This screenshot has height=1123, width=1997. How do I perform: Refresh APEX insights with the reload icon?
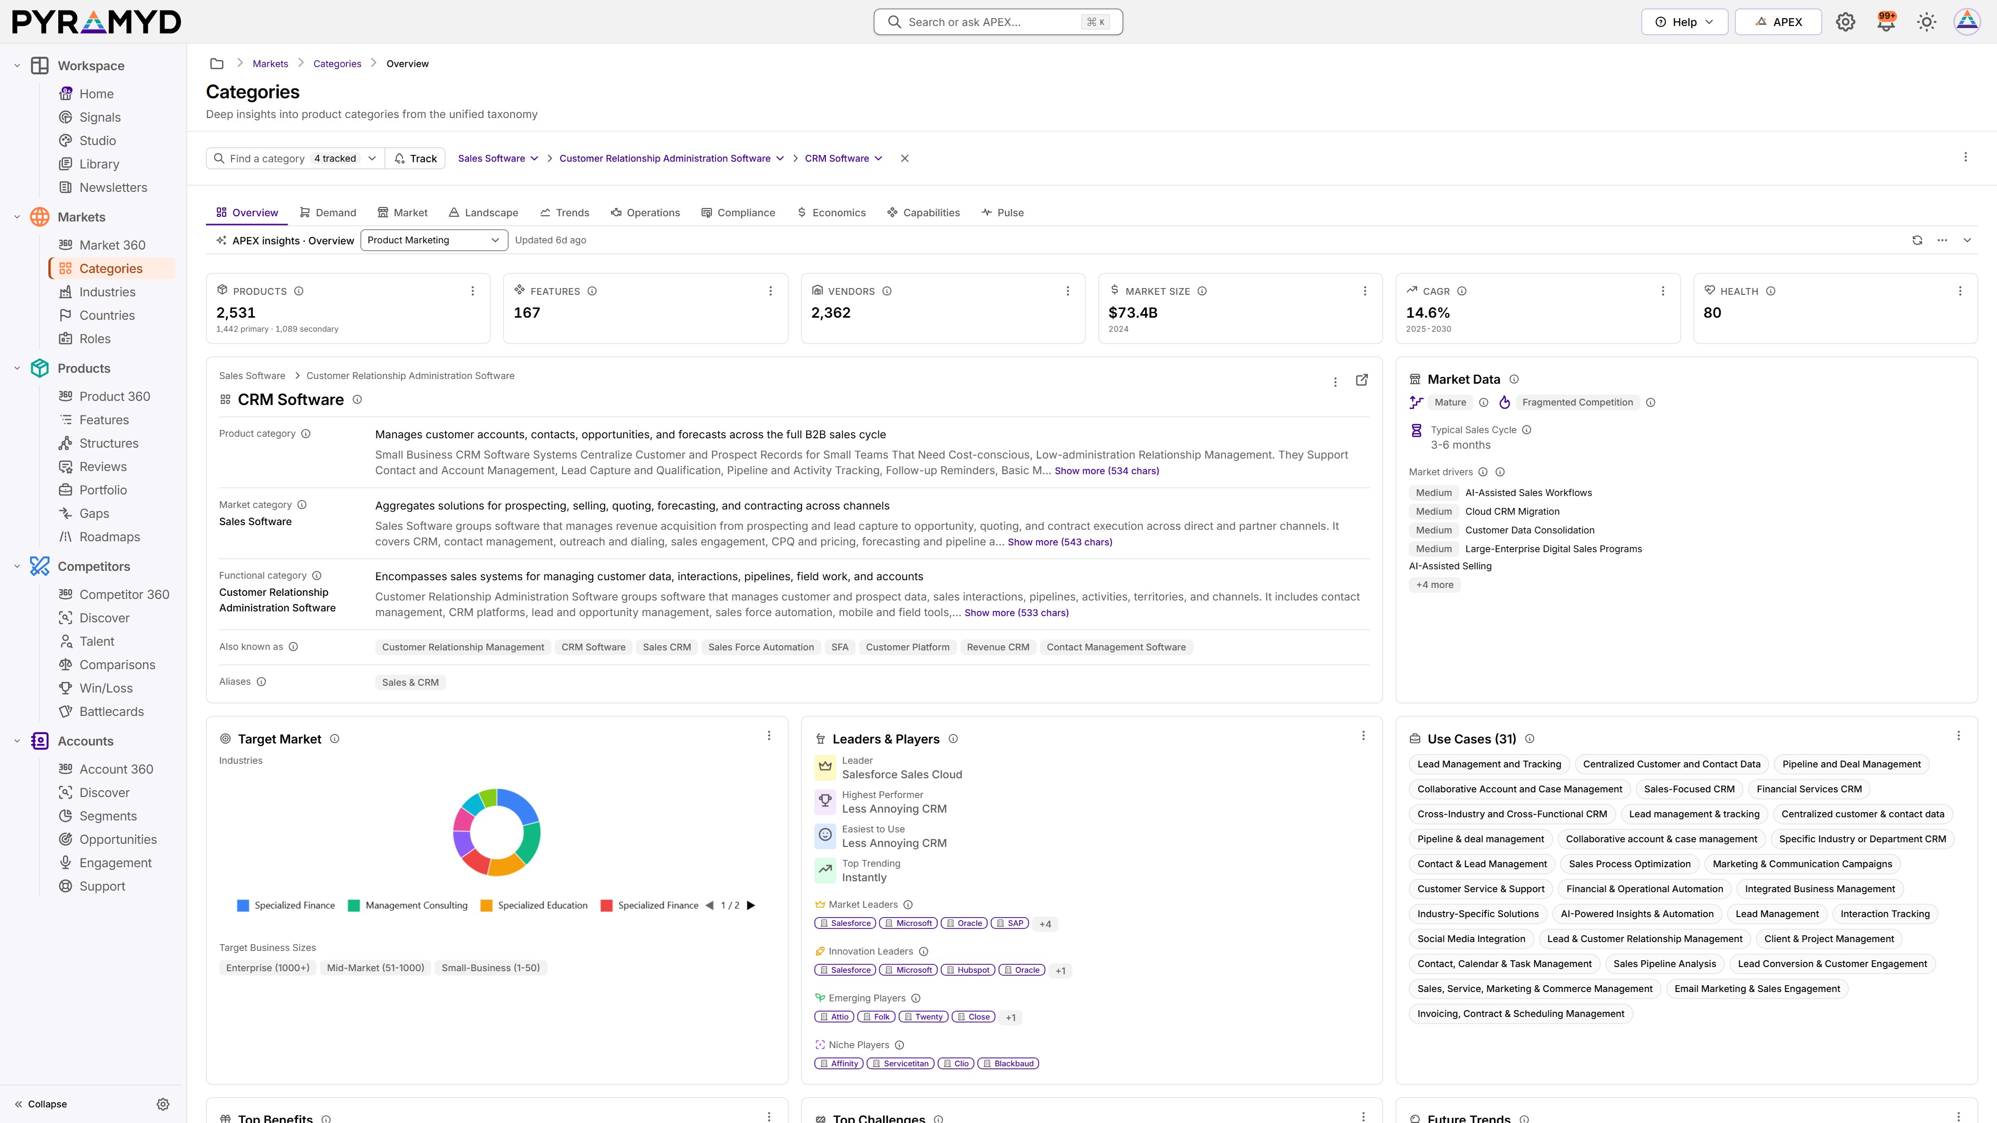pyautogui.click(x=1917, y=240)
